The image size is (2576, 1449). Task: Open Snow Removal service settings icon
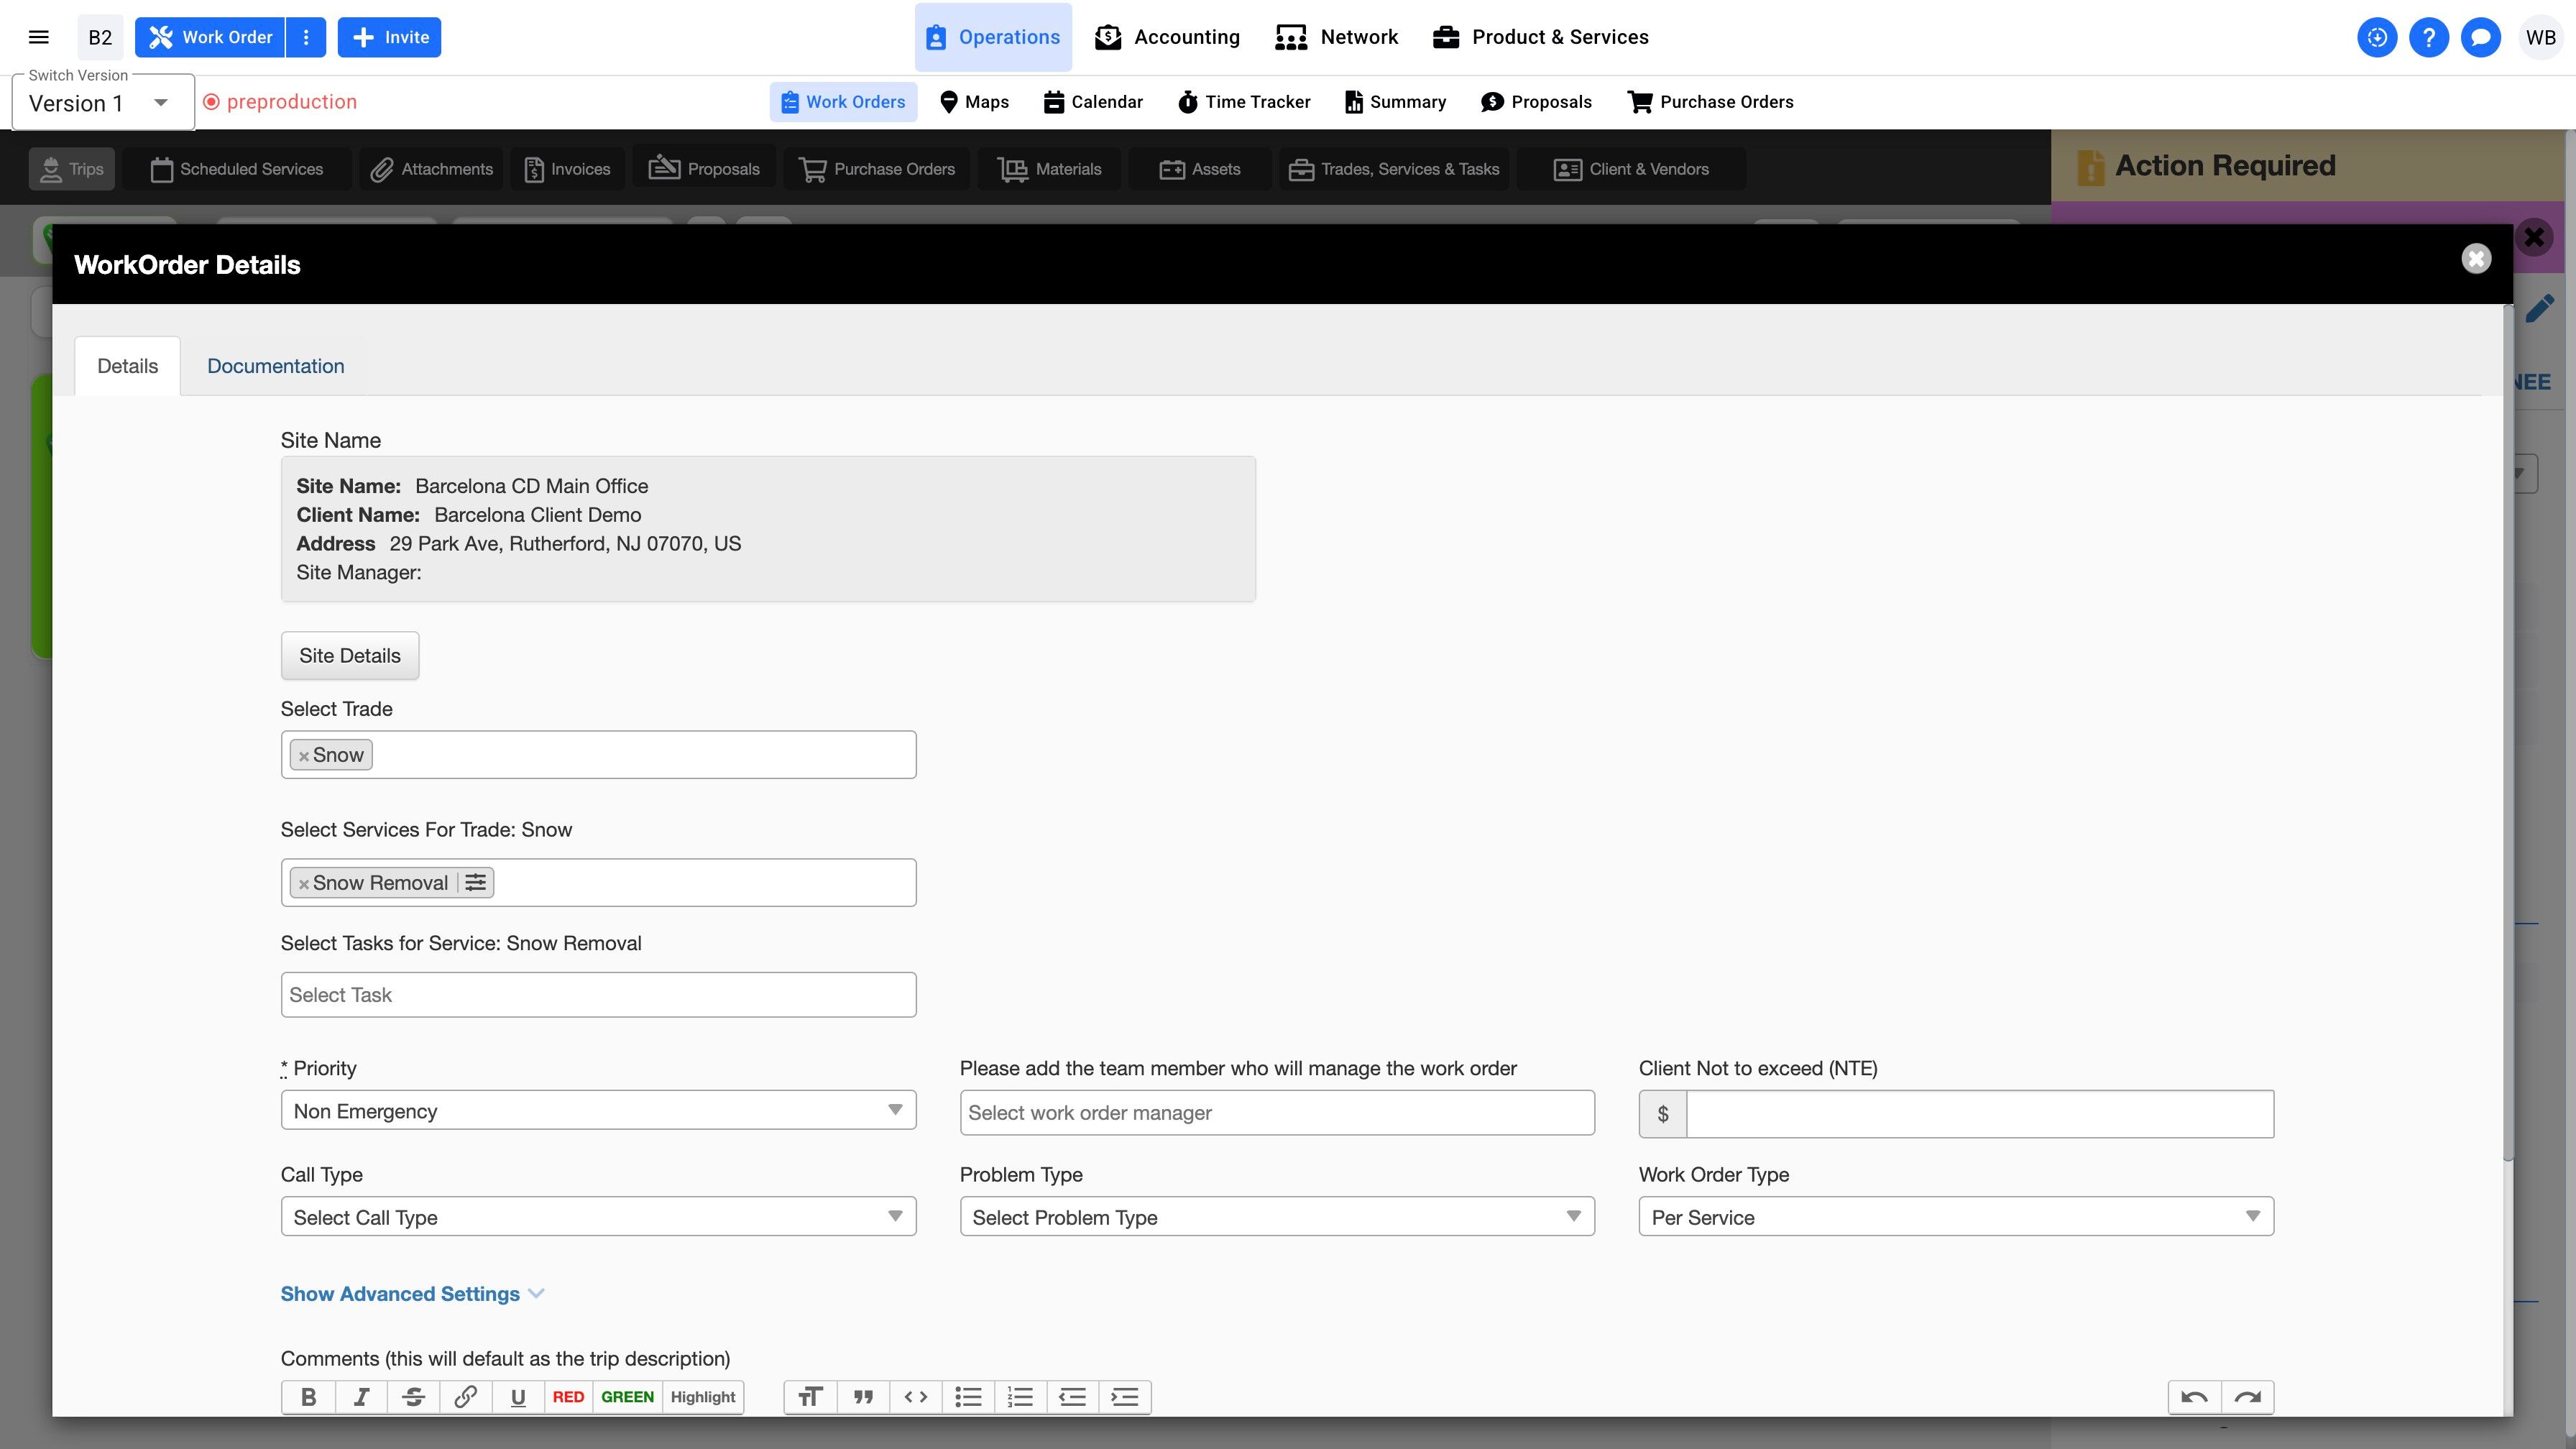(476, 882)
